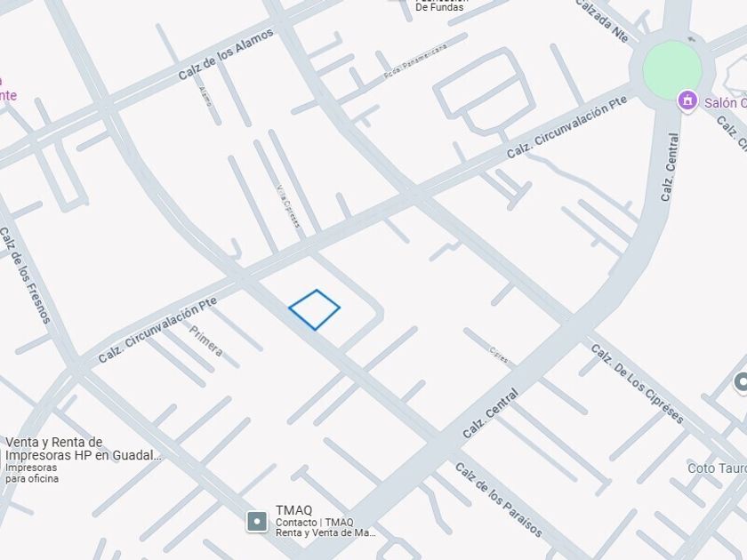
Task: Click the small Villa Cipreses street label
Action: click(290, 205)
